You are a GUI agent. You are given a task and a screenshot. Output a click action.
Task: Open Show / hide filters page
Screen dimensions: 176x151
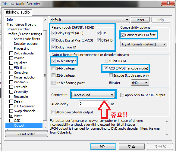pyautogui.click(x=27, y=39)
